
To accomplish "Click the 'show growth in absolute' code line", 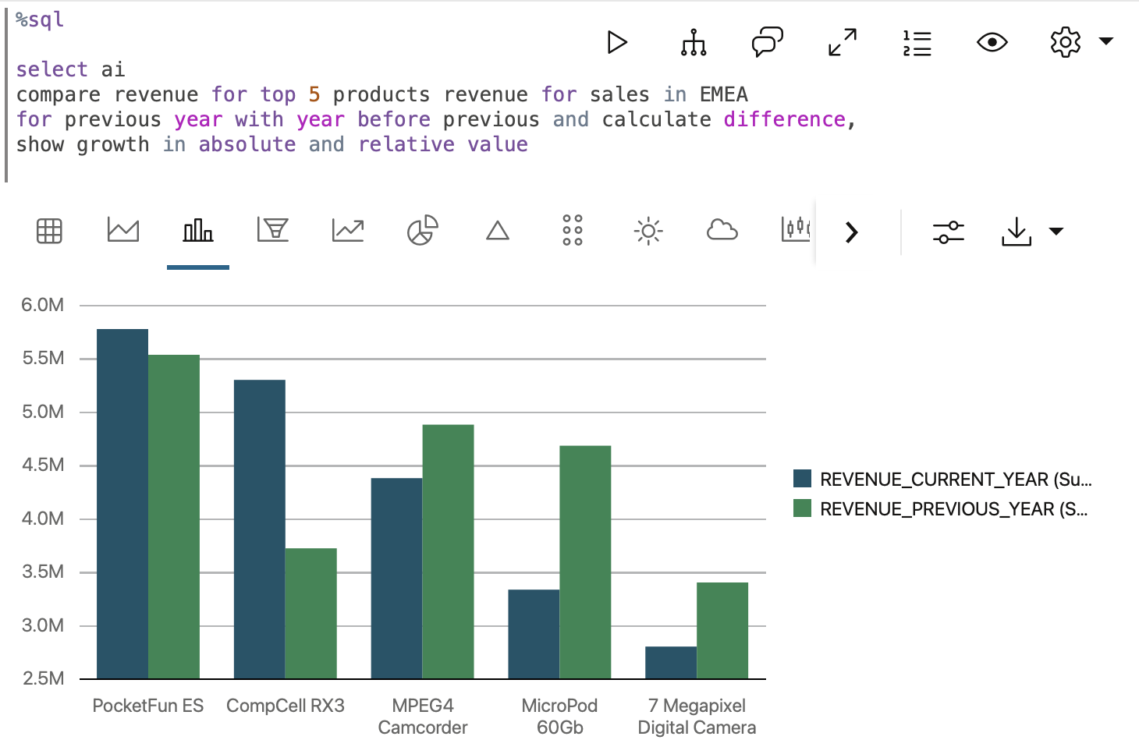I will (272, 144).
